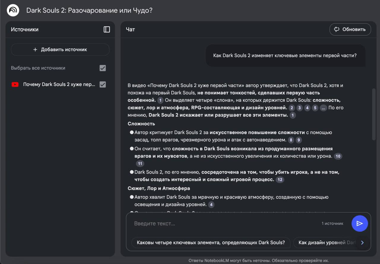Uncheck the Dark Souls 2 video source checkbox

coord(103,85)
